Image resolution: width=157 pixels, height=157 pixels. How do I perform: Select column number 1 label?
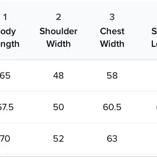point(5,17)
